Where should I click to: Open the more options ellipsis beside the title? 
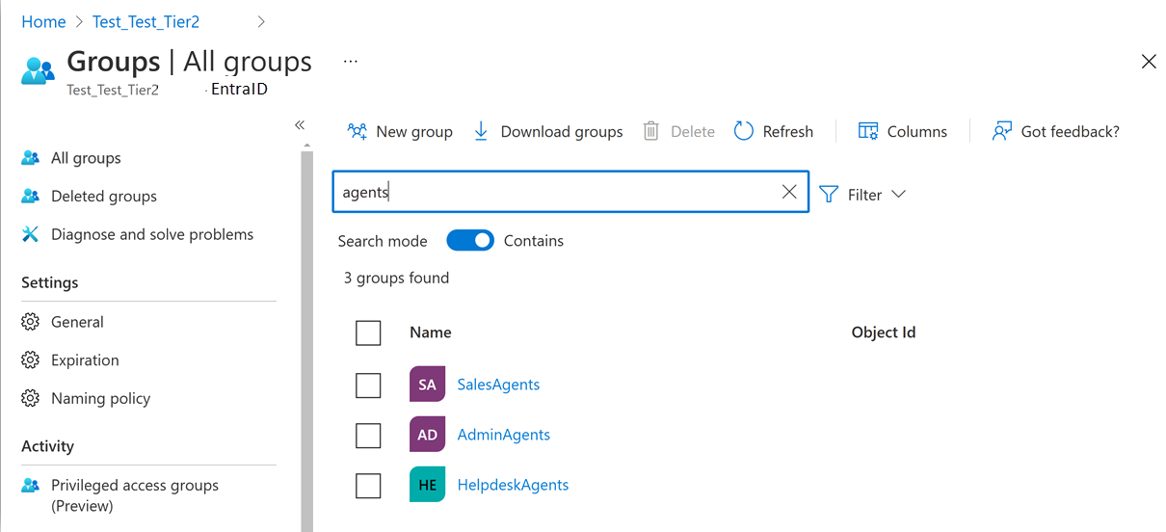[351, 62]
